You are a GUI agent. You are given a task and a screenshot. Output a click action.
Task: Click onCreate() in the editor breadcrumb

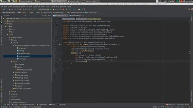[81, 19]
